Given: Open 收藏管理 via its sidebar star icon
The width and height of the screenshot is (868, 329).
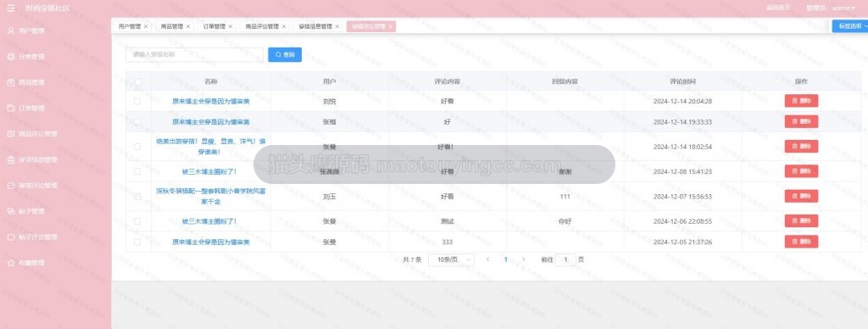Looking at the screenshot, I should point(10,263).
